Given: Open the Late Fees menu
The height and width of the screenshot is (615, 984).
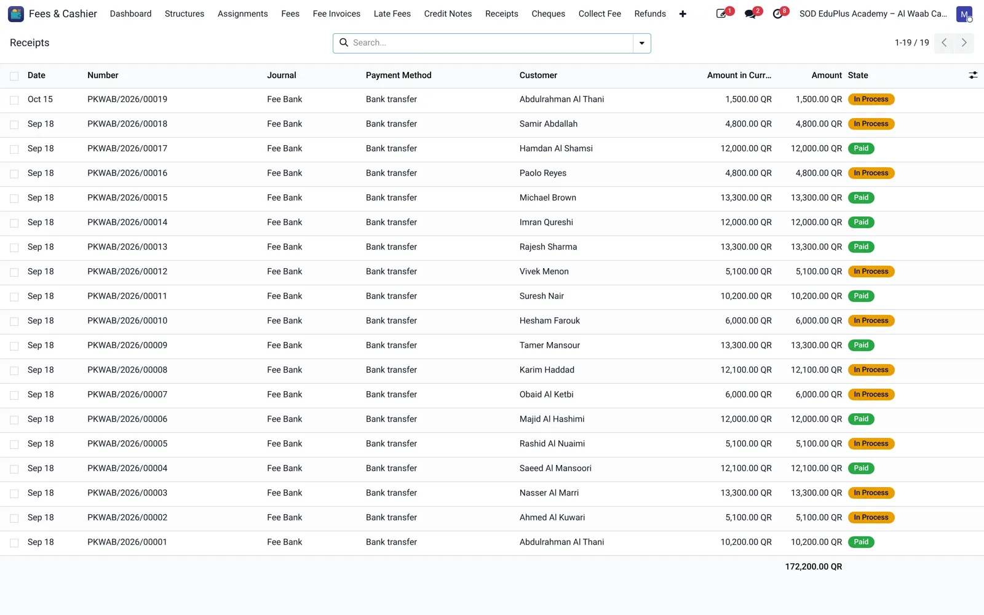Looking at the screenshot, I should pos(392,14).
